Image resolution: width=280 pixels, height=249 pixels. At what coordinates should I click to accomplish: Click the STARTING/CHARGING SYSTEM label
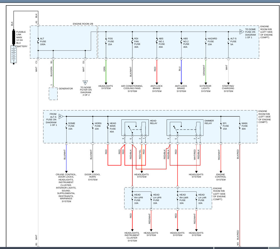point(228,88)
